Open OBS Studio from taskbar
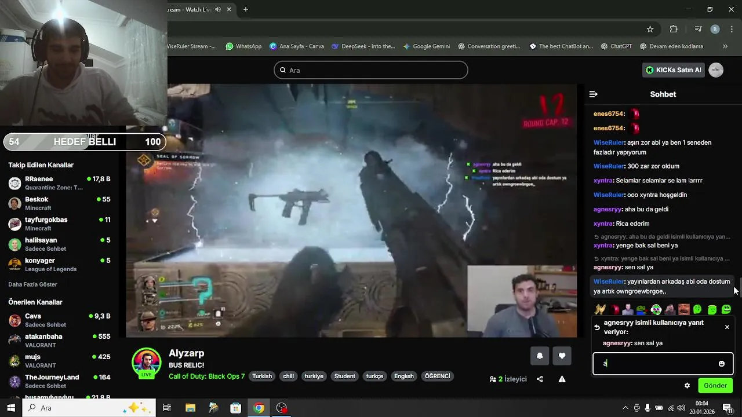 [x=282, y=408]
